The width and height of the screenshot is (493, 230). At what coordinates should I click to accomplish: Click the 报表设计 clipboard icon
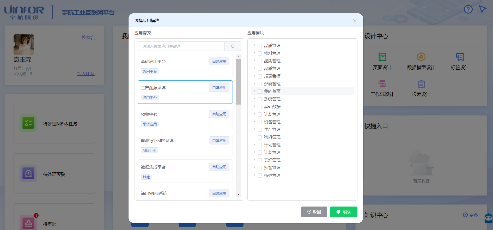coord(421,84)
